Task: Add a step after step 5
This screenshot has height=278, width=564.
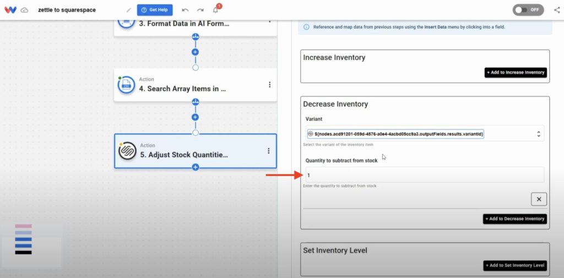Action: click(x=196, y=167)
